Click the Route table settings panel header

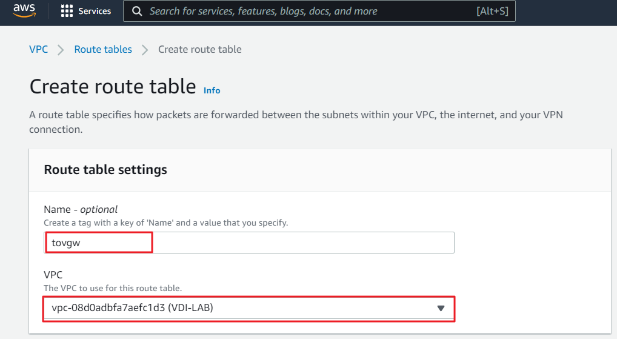(x=105, y=169)
